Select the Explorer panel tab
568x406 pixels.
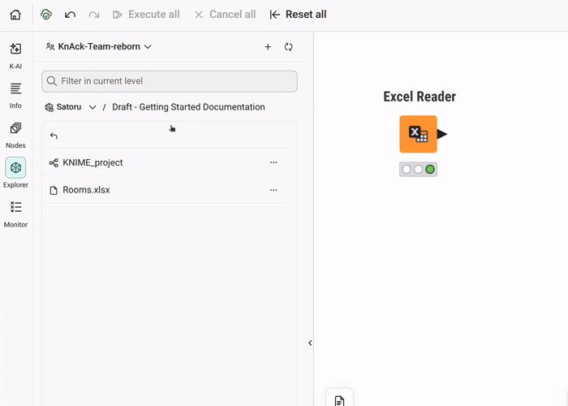[15, 172]
